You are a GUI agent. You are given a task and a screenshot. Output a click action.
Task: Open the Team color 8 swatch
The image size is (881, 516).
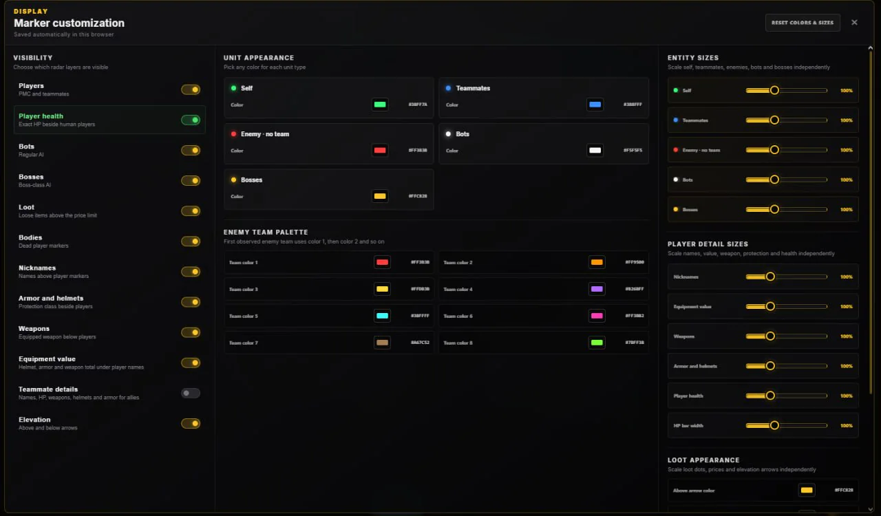coord(597,343)
